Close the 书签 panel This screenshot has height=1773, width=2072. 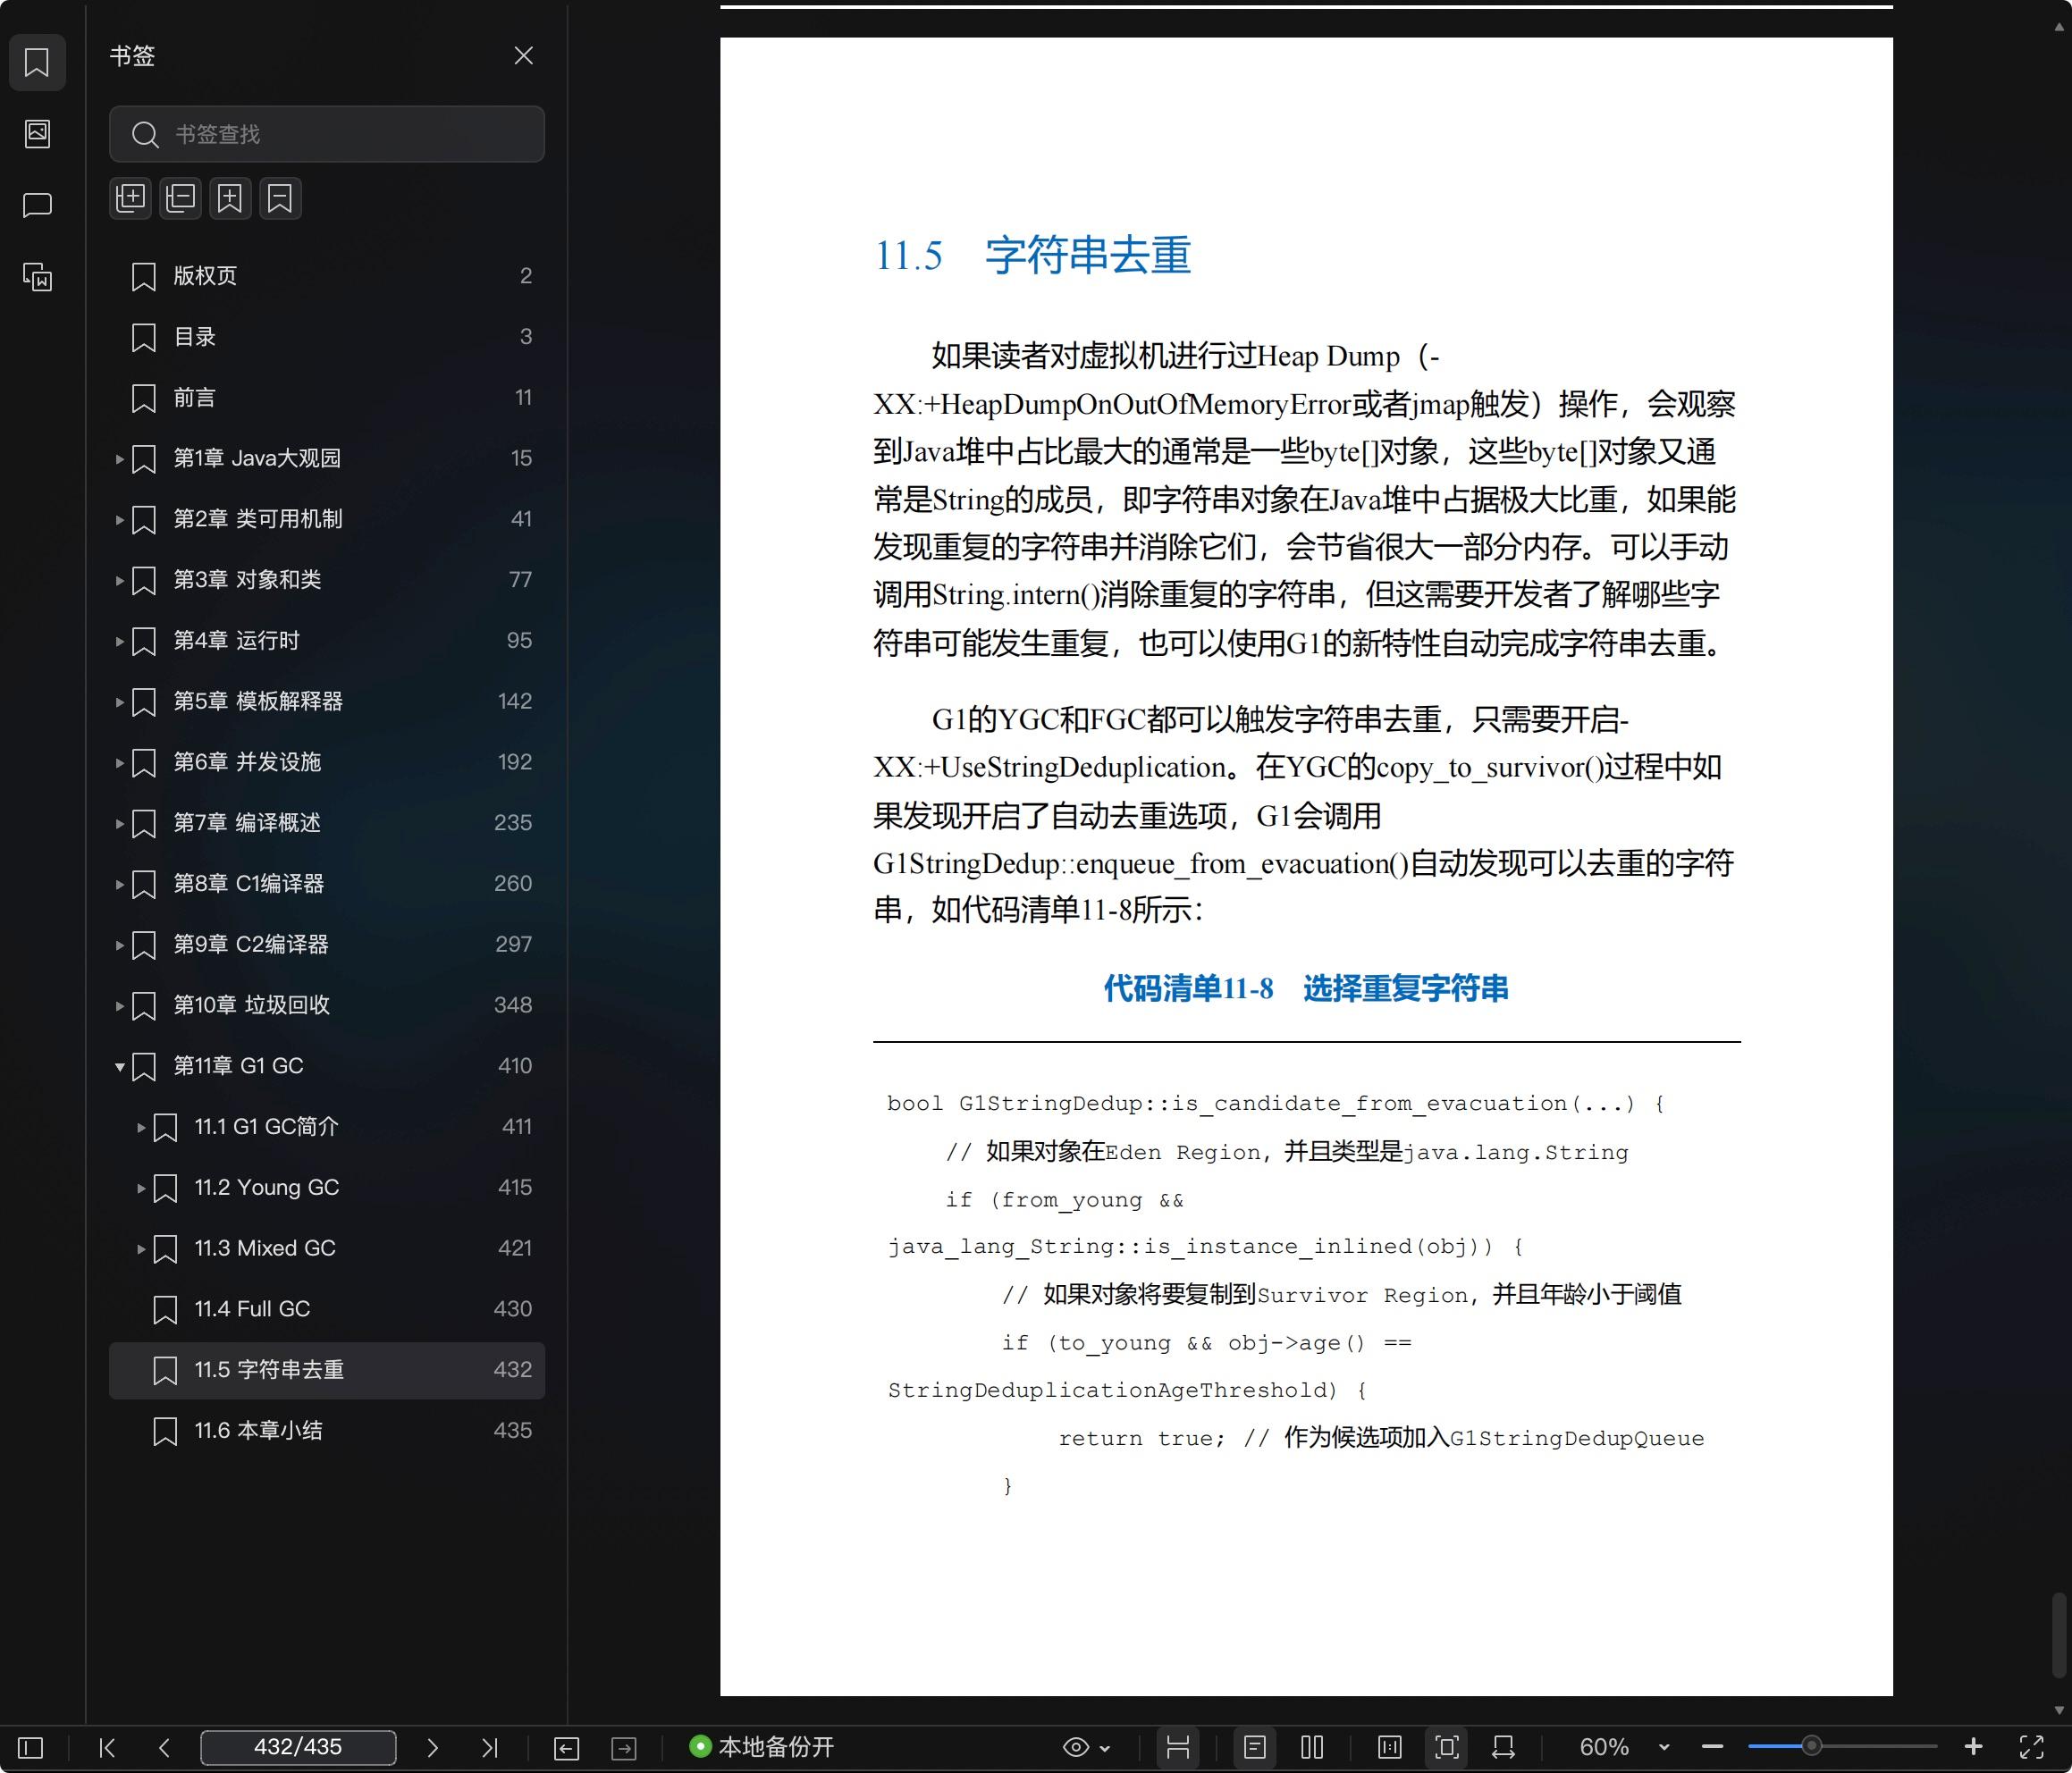point(523,55)
